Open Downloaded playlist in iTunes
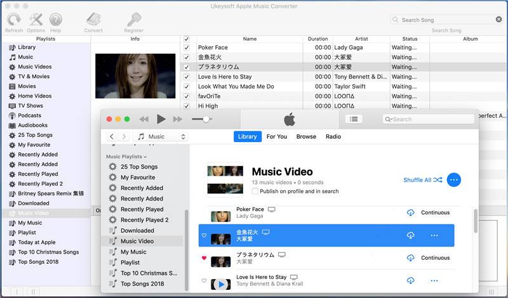Image resolution: width=508 pixels, height=298 pixels. (x=137, y=231)
